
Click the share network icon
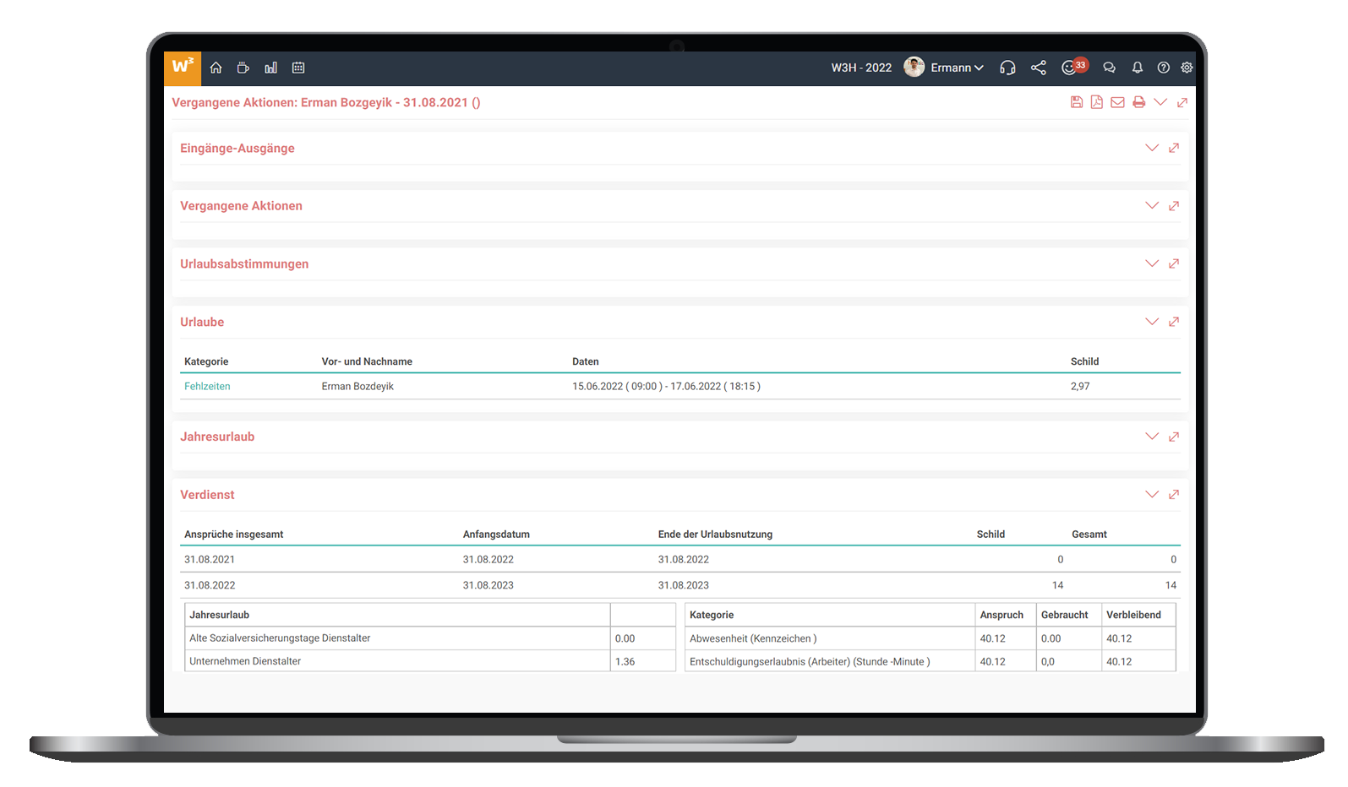pos(1039,68)
